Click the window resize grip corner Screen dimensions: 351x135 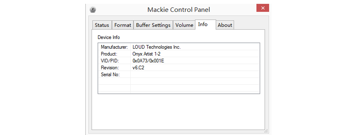[x=266, y=131]
